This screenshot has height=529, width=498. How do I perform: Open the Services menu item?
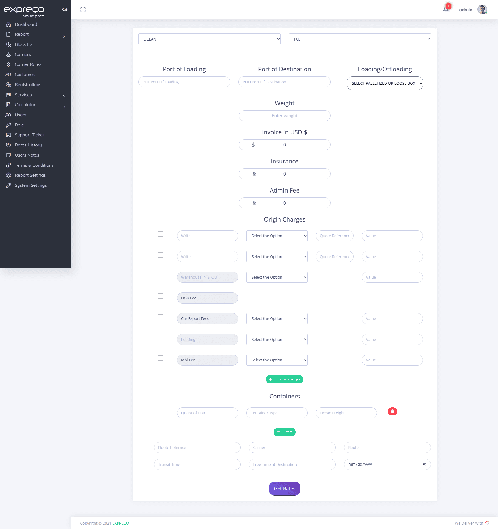[x=23, y=95]
